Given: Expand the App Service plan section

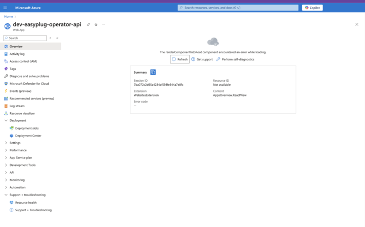Looking at the screenshot, I should pyautogui.click(x=6, y=158).
